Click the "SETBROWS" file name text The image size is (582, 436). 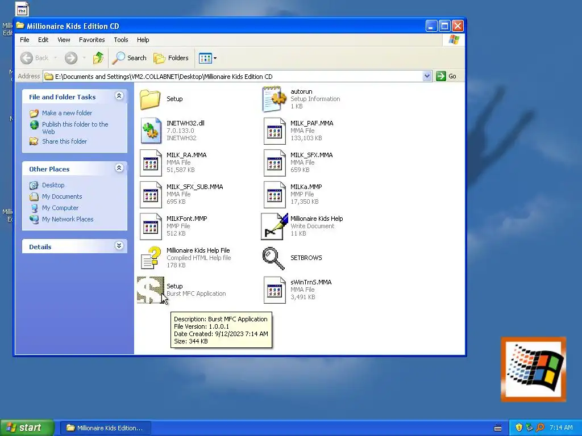(306, 258)
